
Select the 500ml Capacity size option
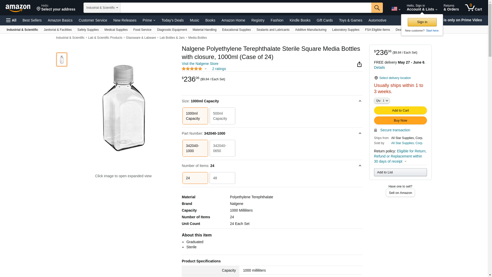click(x=222, y=116)
